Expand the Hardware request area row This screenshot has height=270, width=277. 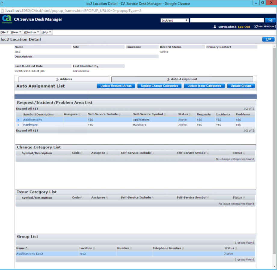18,125
